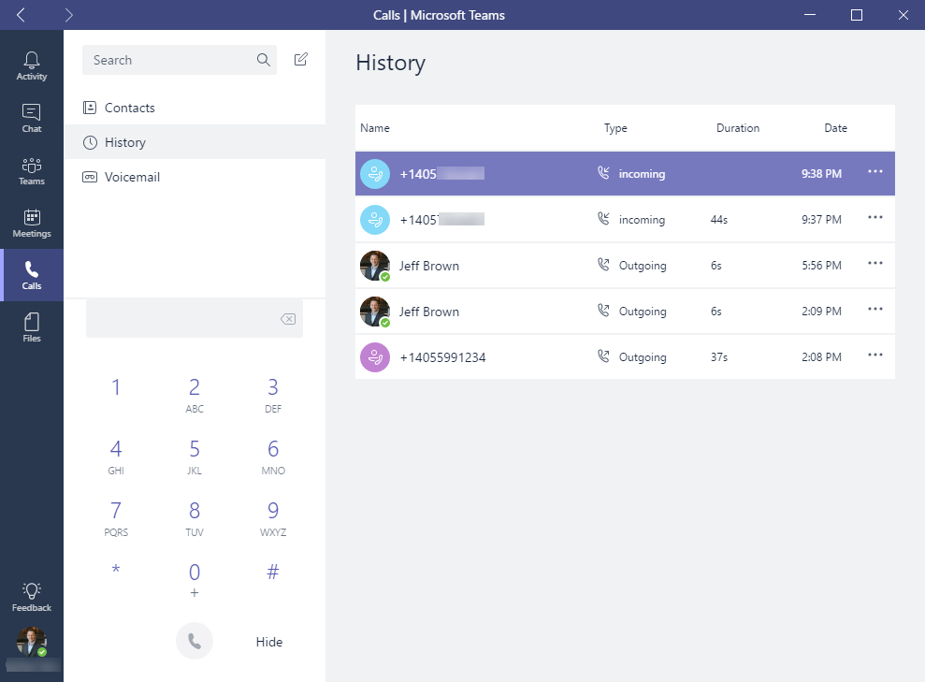Screen dimensions: 925x682
Task: Maximize the Teams window
Action: [x=857, y=15]
